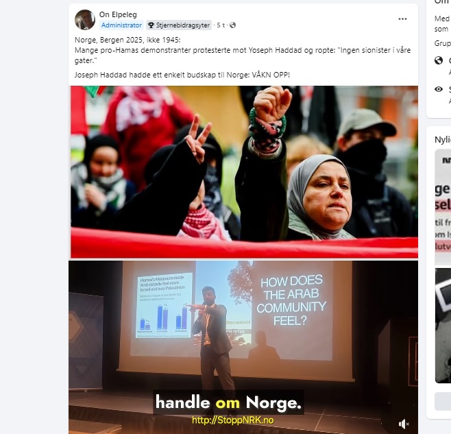Unmute the video with the speaker icon

403,424
